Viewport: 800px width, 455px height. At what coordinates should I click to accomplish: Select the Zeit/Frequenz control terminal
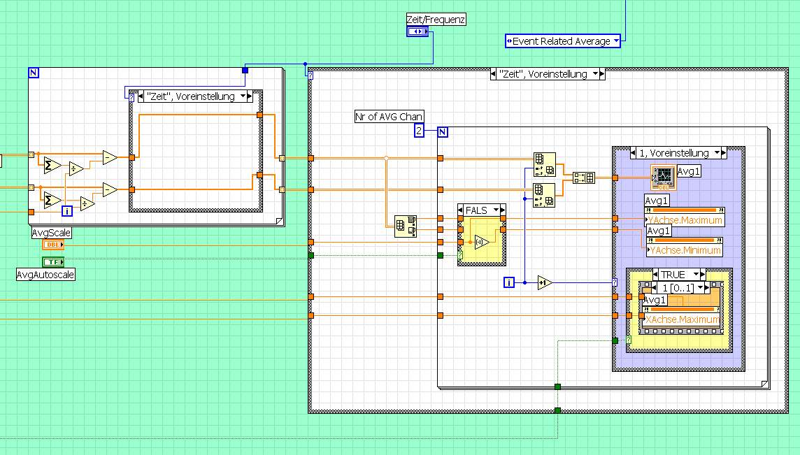[x=417, y=31]
